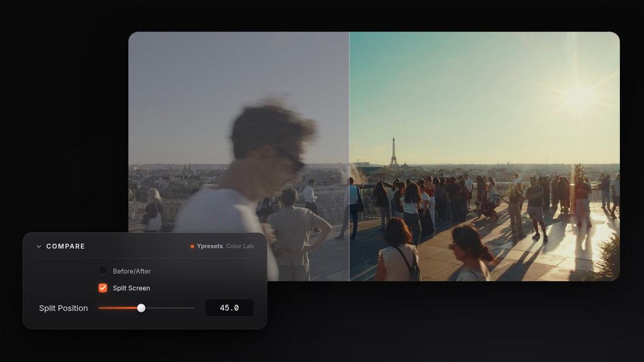Click the Split Screen label text
The width and height of the screenshot is (644, 362).
(131, 288)
